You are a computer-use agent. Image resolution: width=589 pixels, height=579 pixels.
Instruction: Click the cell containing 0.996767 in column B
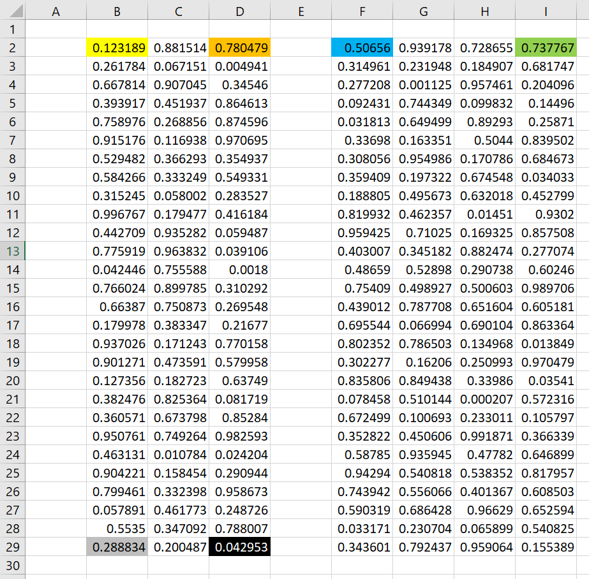[x=117, y=214]
